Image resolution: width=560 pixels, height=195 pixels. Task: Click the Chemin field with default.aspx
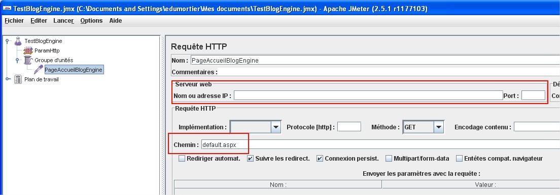pyautogui.click(x=380, y=145)
